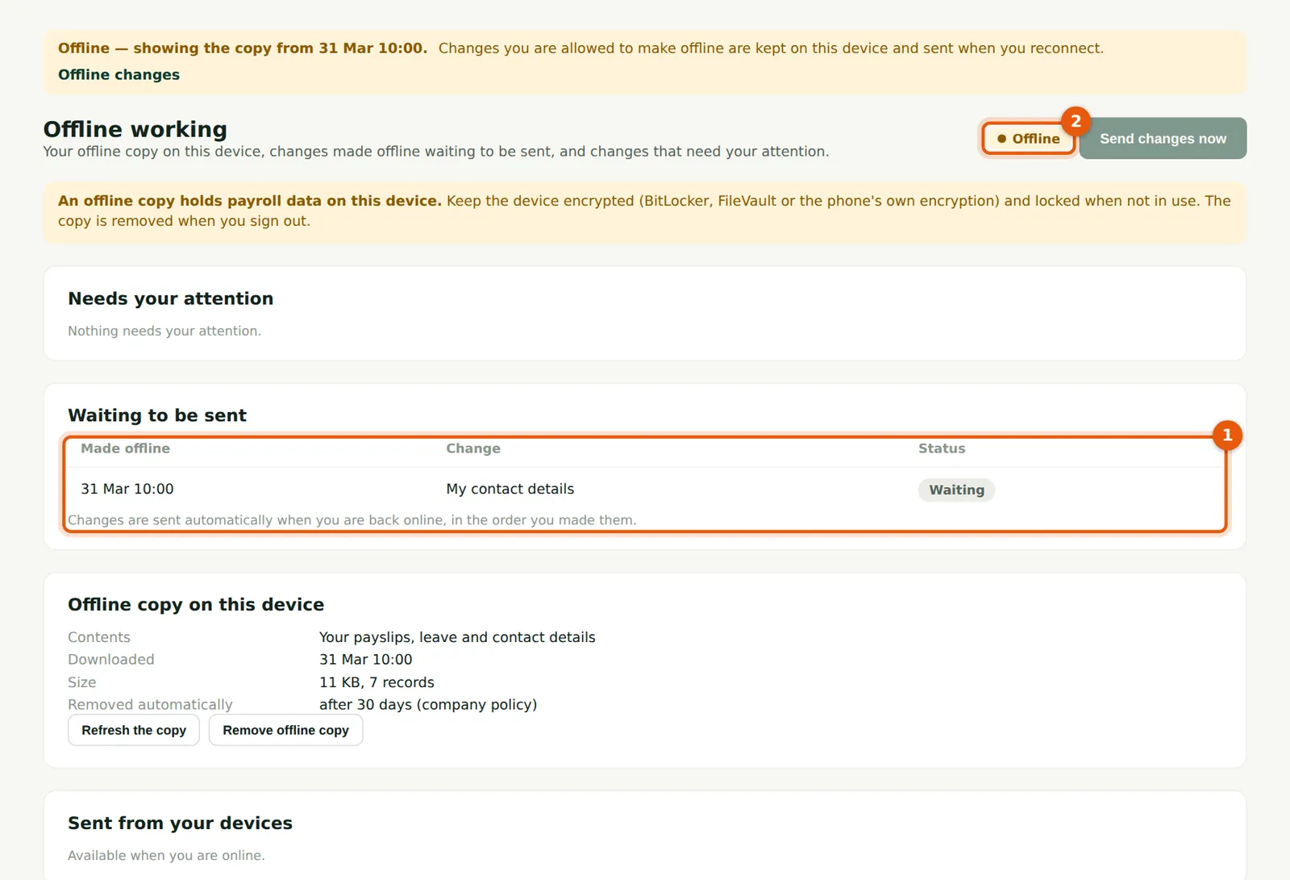The height and width of the screenshot is (880, 1290).
Task: Click the Made offline column header
Action: [125, 448]
